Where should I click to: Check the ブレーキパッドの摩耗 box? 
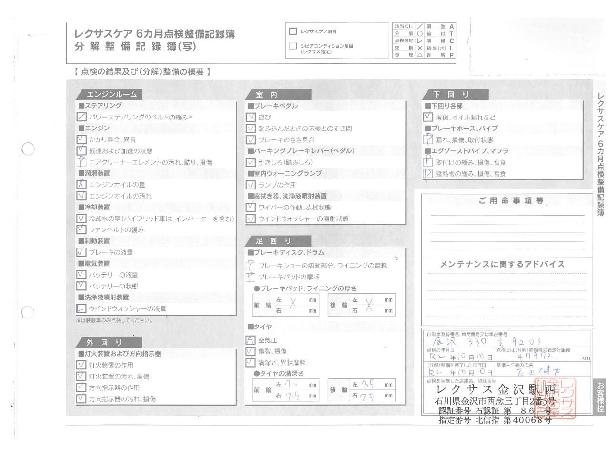tap(251, 277)
